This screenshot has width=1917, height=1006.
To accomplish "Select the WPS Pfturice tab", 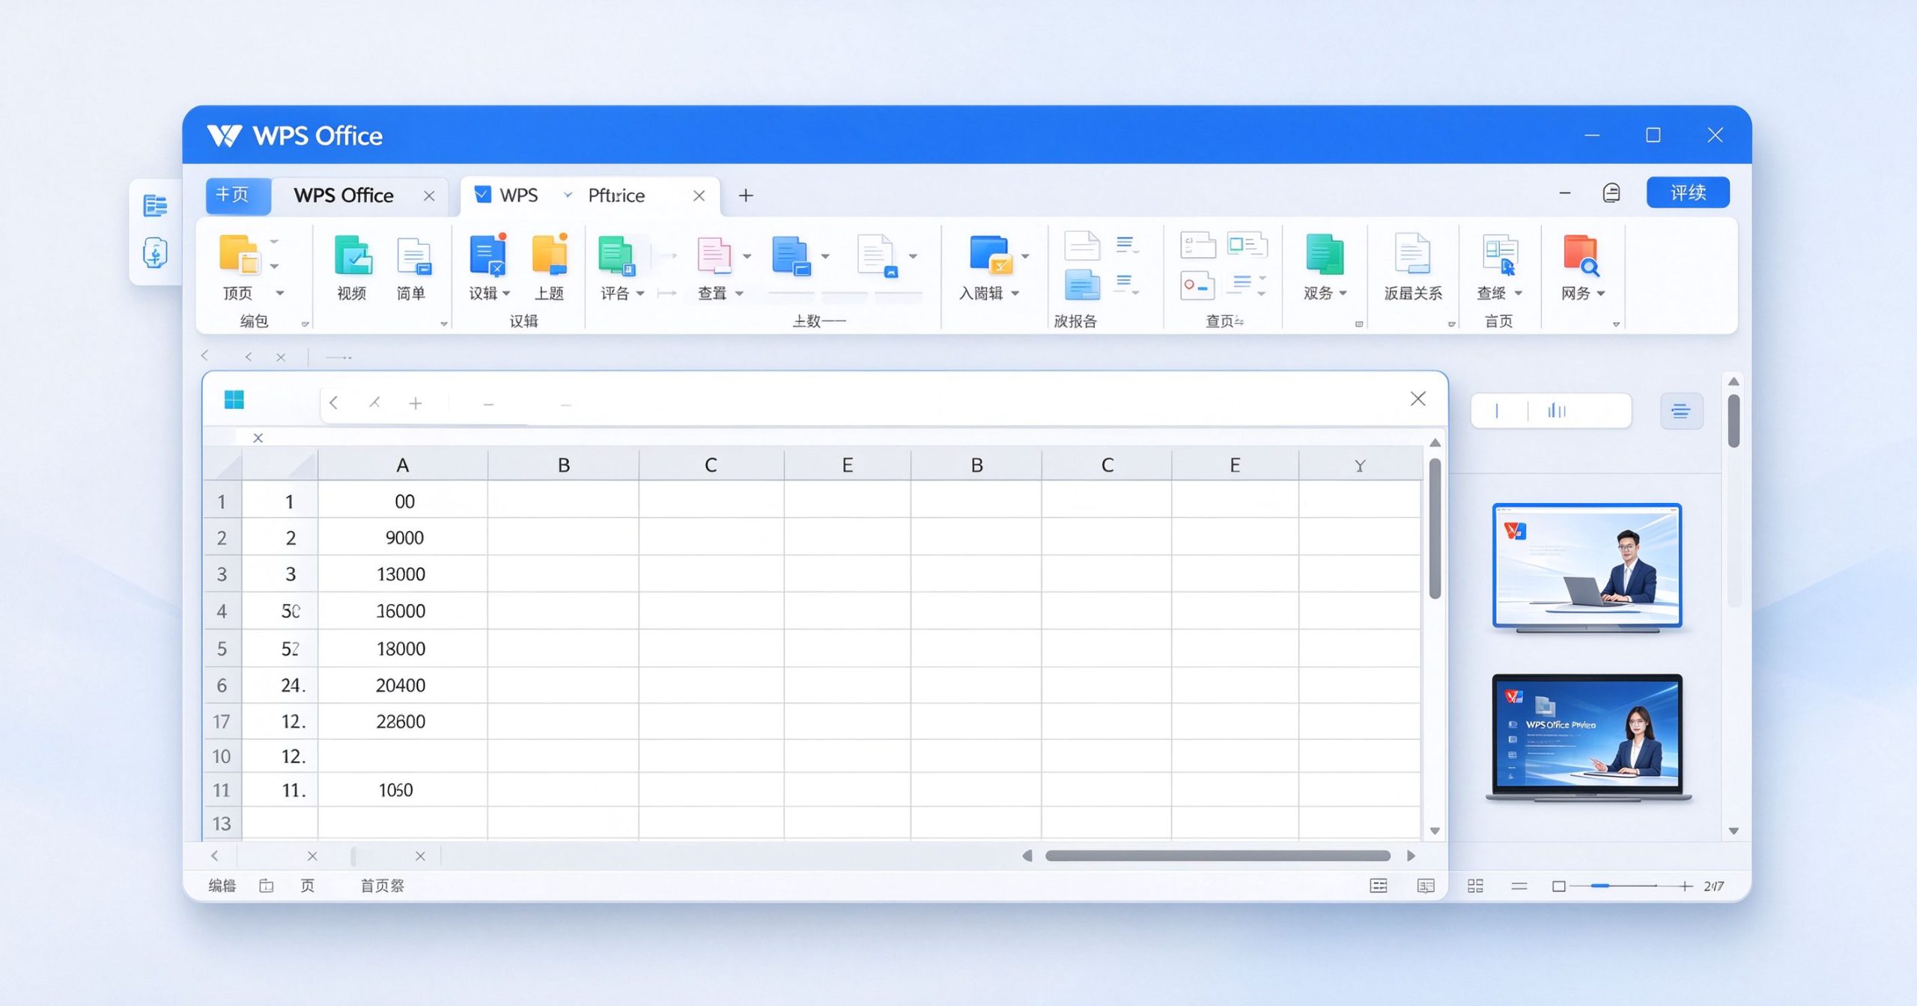I will tap(589, 195).
